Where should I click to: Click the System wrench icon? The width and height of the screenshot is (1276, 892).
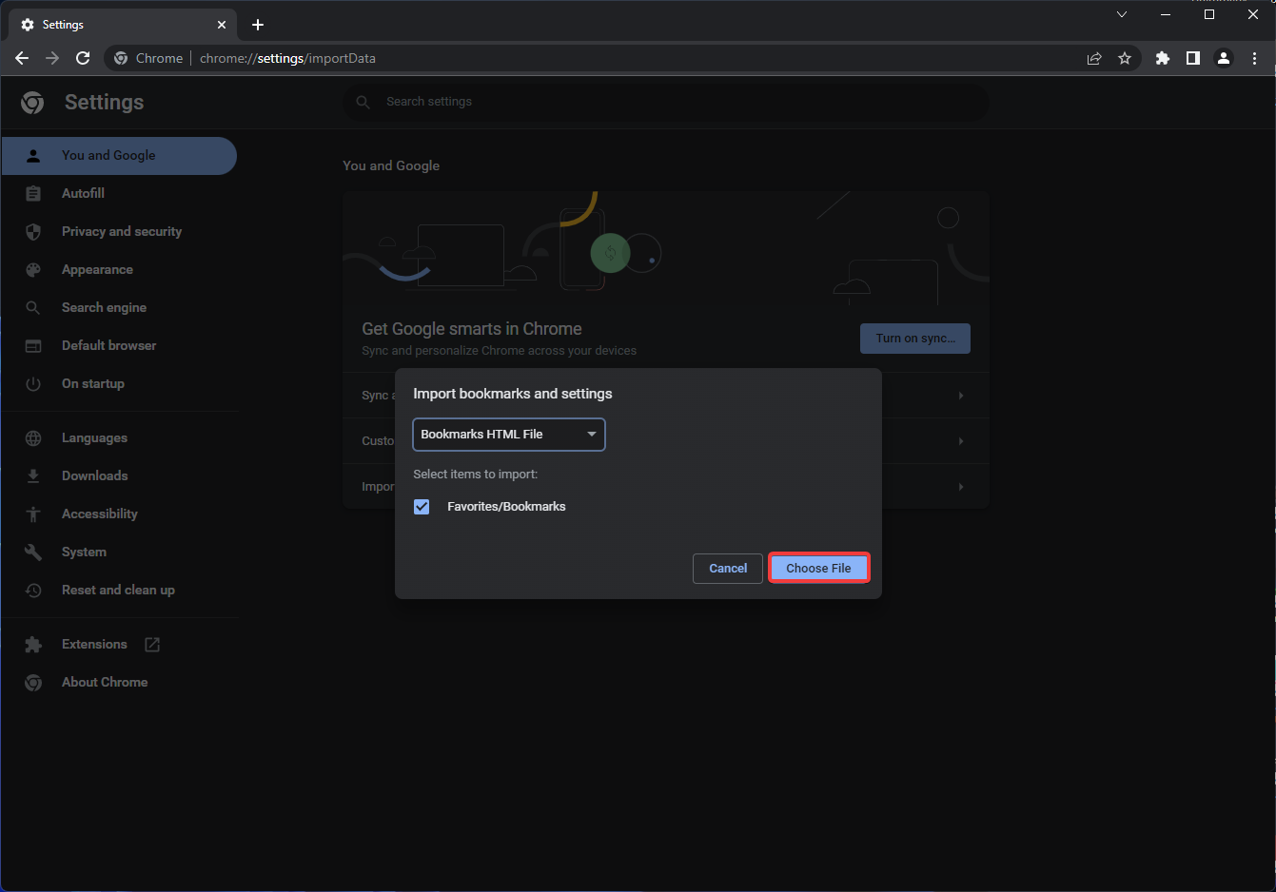pos(33,552)
